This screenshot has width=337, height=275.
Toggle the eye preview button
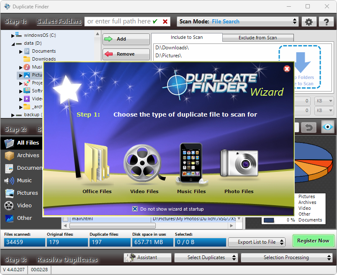(327, 127)
